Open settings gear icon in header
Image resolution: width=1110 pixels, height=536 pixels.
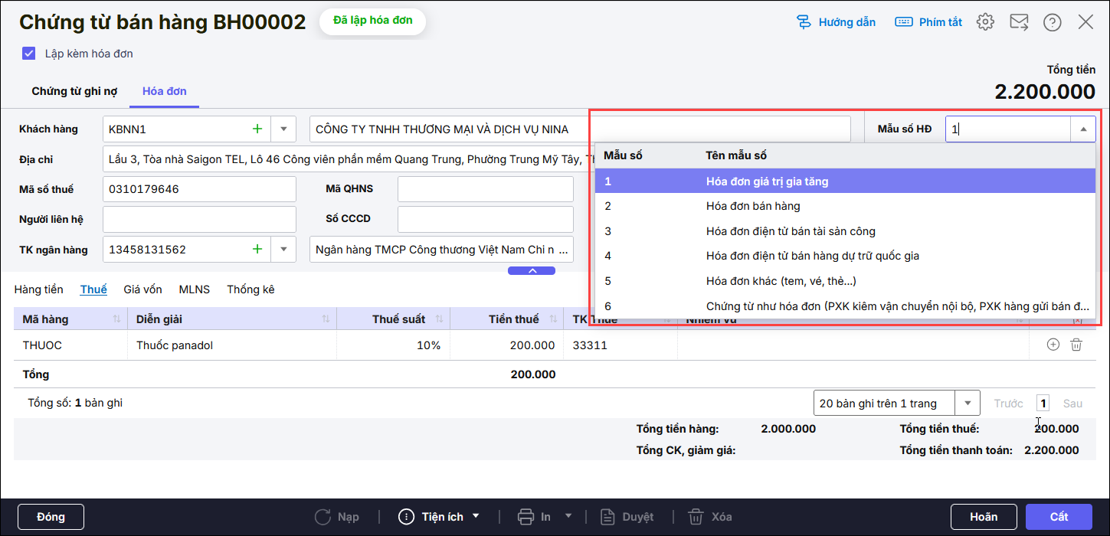(985, 22)
